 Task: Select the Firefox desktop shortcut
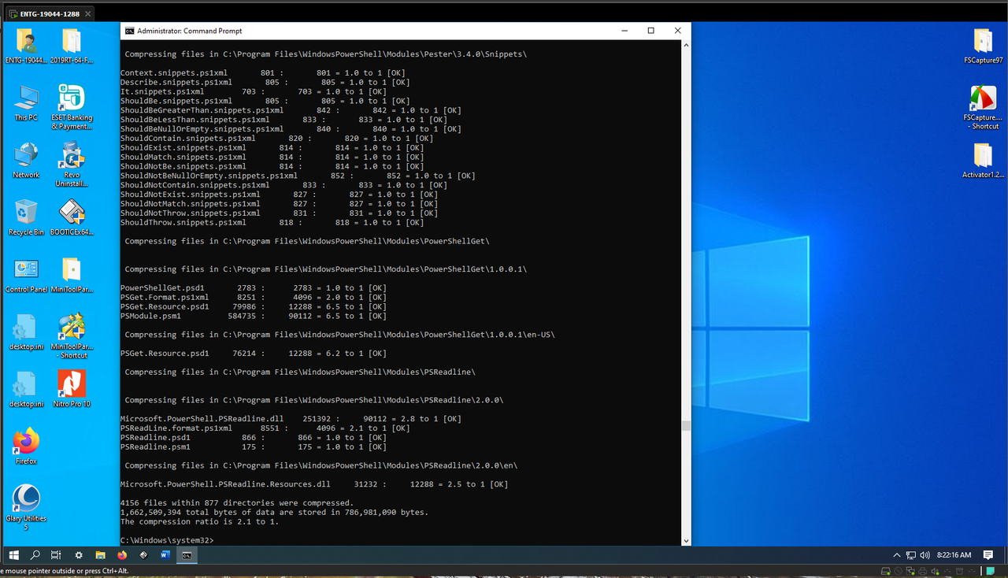pos(26,446)
